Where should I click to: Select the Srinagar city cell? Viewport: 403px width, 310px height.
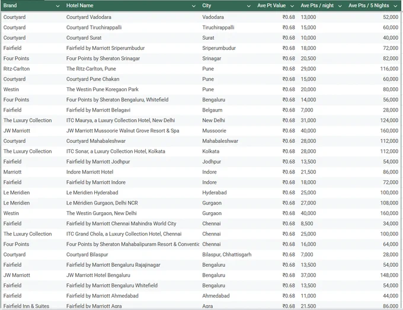(212, 58)
